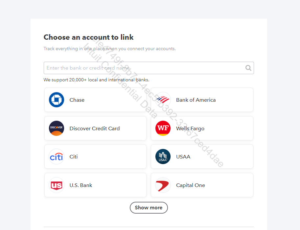Pick the Bank of America text label
This screenshot has height=230, width=300.
pyautogui.click(x=196, y=100)
